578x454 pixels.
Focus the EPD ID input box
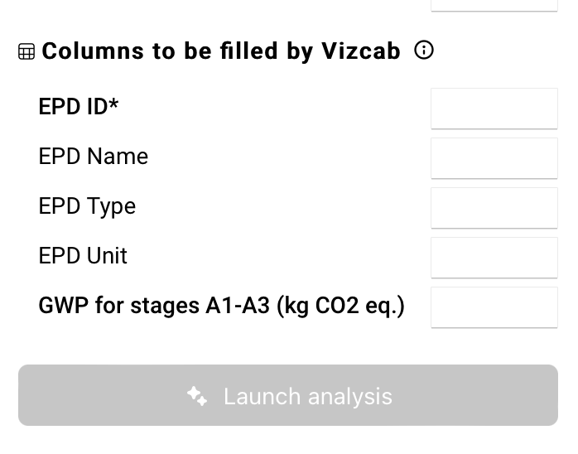tap(494, 109)
